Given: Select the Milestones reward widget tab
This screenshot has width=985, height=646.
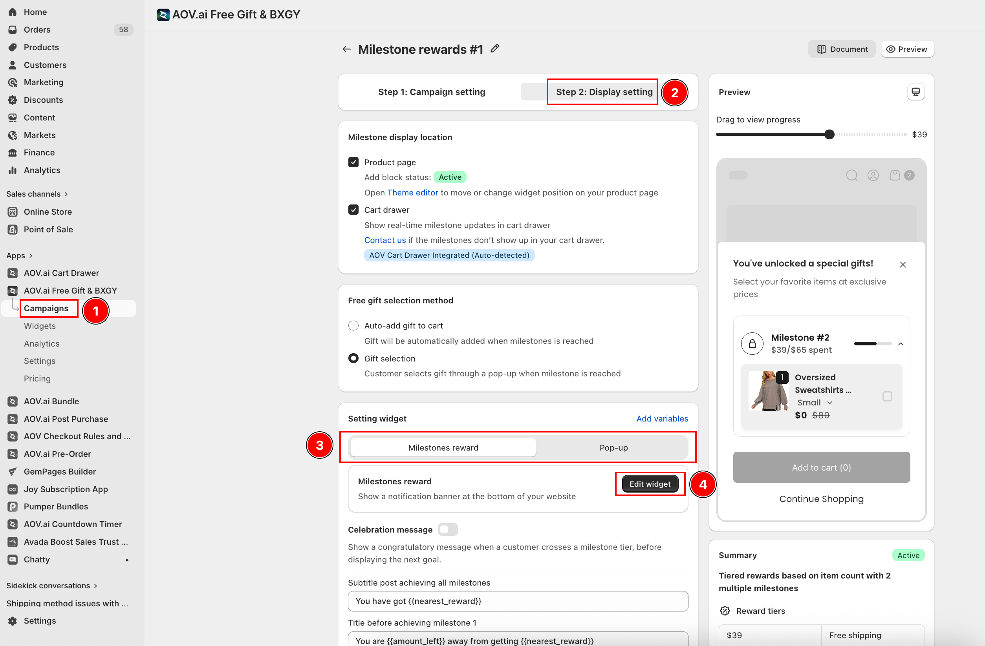Looking at the screenshot, I should tap(443, 447).
